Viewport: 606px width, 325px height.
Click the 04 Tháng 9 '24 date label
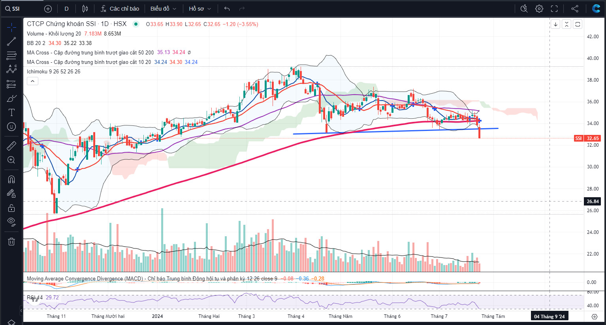pos(550,316)
